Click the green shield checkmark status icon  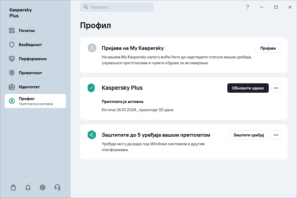pos(91,88)
